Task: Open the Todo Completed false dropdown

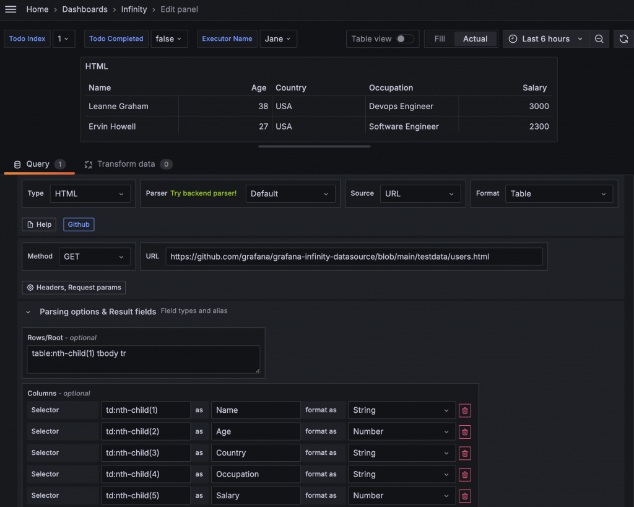Action: 169,39
